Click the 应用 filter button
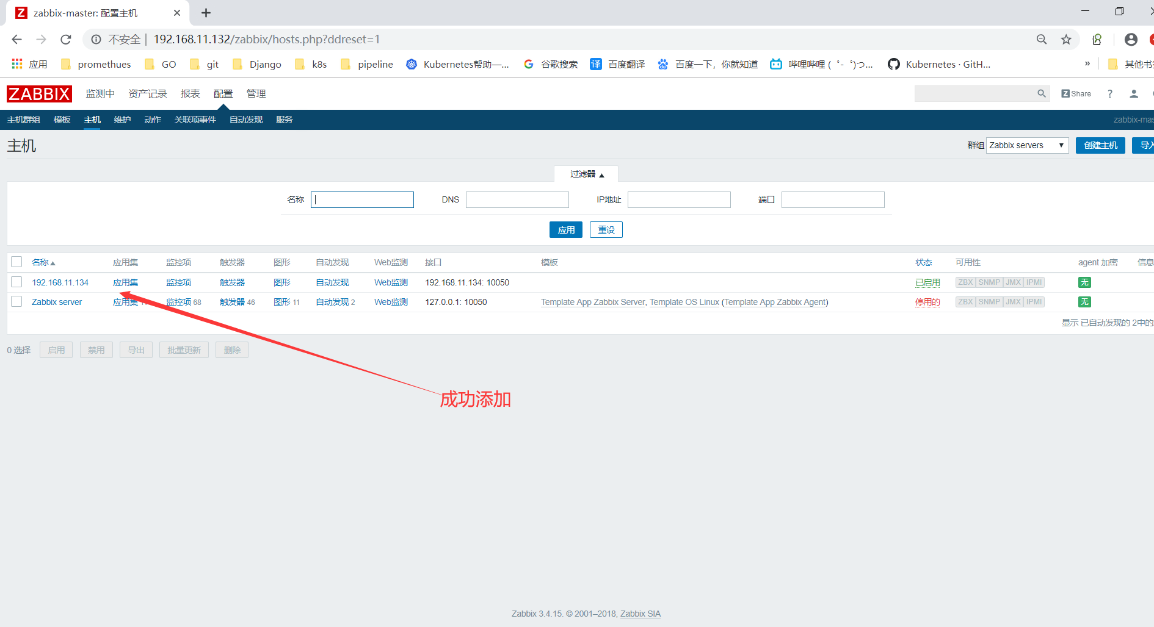1154x627 pixels. [566, 230]
